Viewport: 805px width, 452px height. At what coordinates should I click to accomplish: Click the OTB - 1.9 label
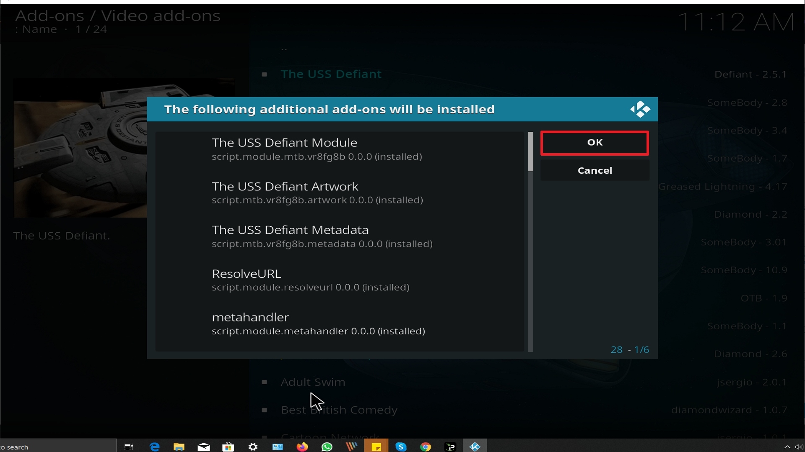[764, 298]
